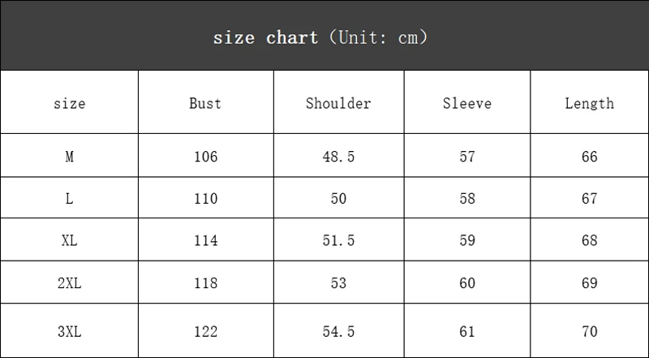Click shoulder value 48.5 cell
The width and height of the screenshot is (649, 358).
tap(338, 155)
